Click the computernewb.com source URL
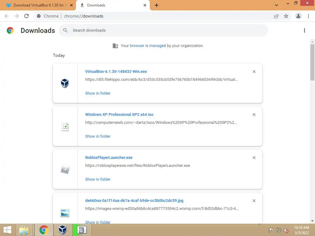This screenshot has height=236, width=315. tap(161, 122)
